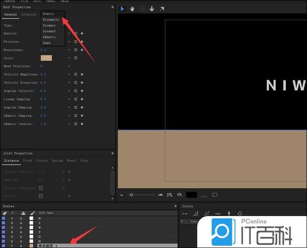Image resolution: width=307 pixels, height=248 pixels.
Task: Pick Dormant in the body type list
Action: [x=49, y=31]
